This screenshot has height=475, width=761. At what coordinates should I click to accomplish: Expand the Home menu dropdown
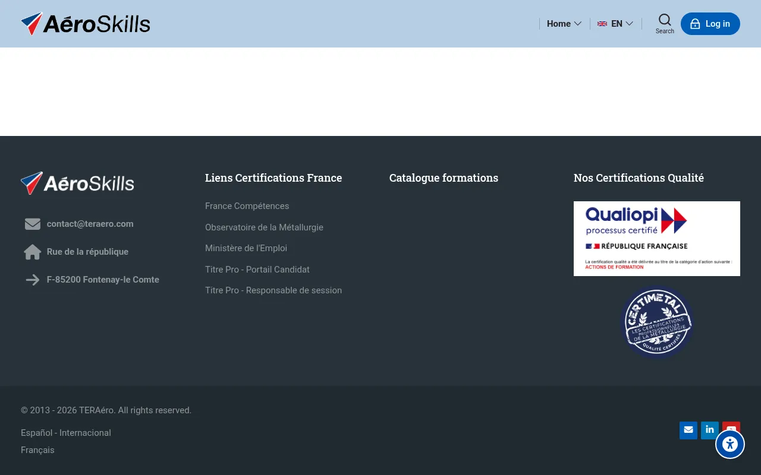564,24
